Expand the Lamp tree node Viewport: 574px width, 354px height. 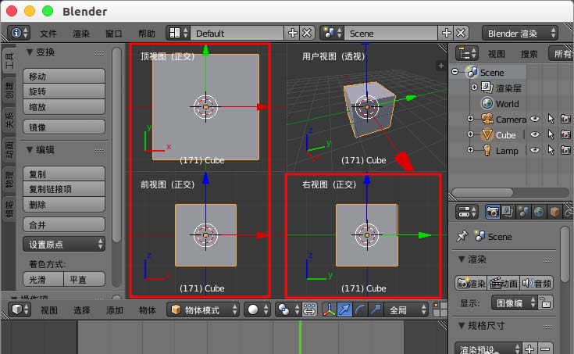[470, 149]
